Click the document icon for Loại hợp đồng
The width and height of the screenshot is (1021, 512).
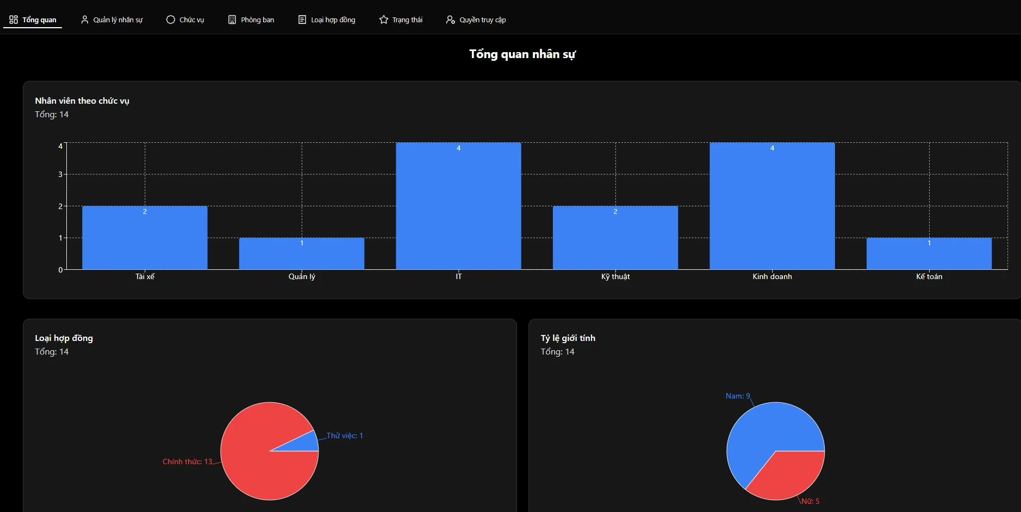[x=302, y=20]
